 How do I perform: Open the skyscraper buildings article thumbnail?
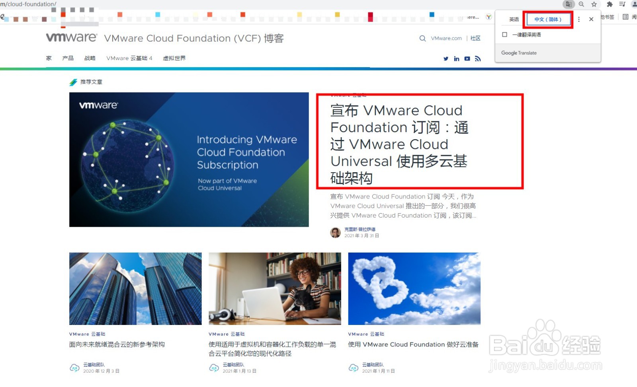[135, 289]
